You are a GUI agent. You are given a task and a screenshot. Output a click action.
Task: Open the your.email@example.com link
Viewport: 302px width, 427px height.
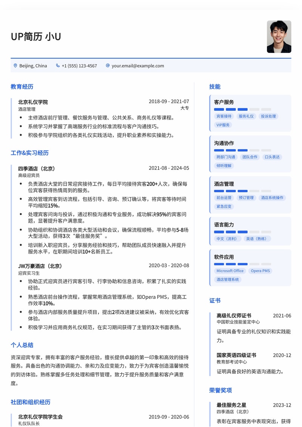tap(137, 65)
